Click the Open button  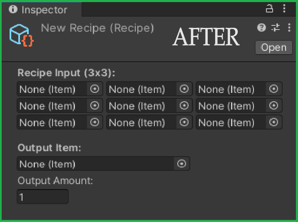273,47
